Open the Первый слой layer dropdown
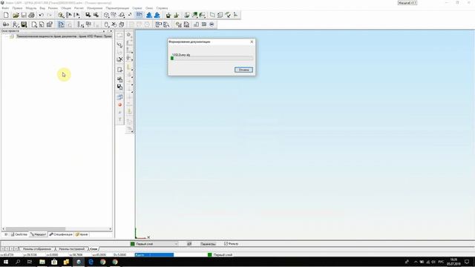Image resolution: width=475 pixels, height=267 pixels. coord(154,244)
